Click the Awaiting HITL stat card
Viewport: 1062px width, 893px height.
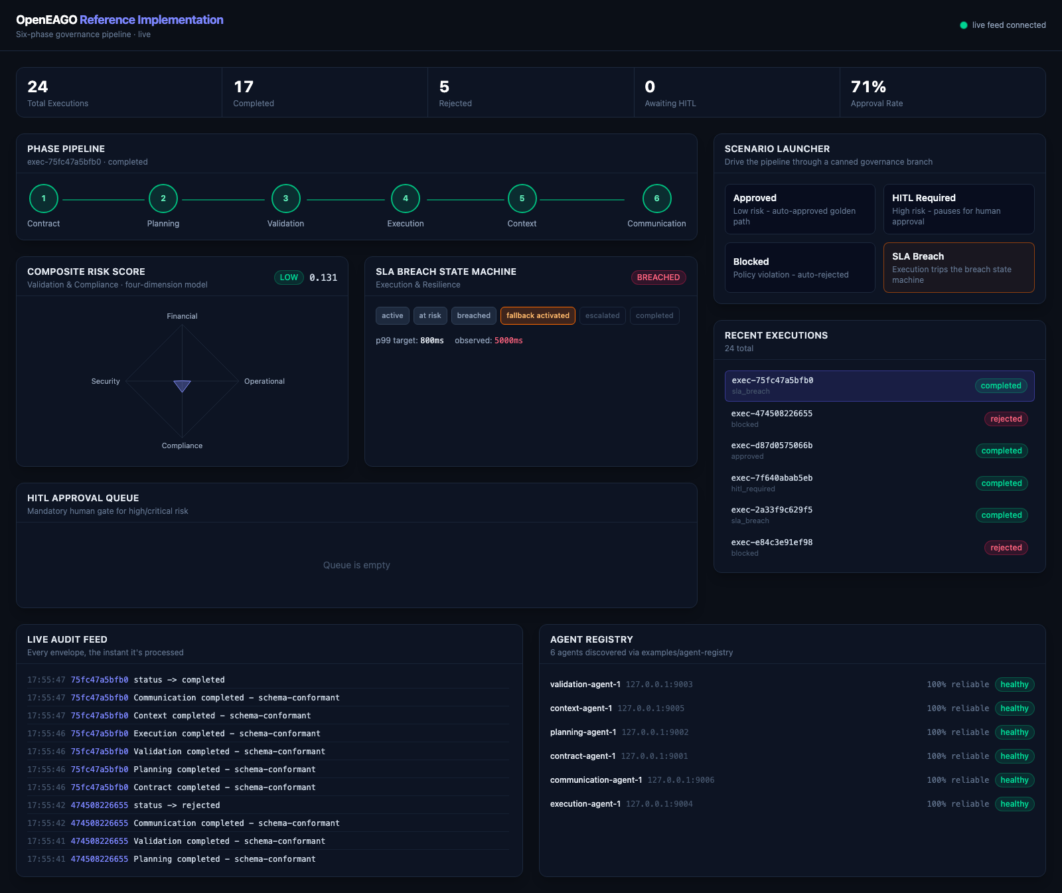[737, 92]
